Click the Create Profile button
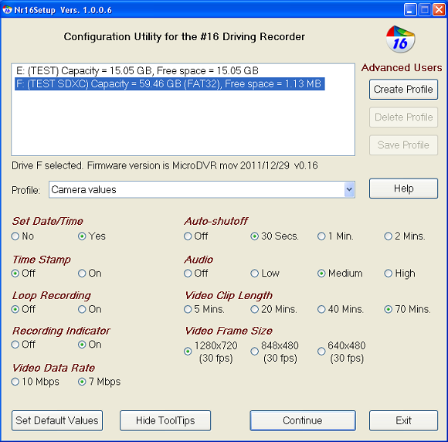 pyautogui.click(x=403, y=90)
